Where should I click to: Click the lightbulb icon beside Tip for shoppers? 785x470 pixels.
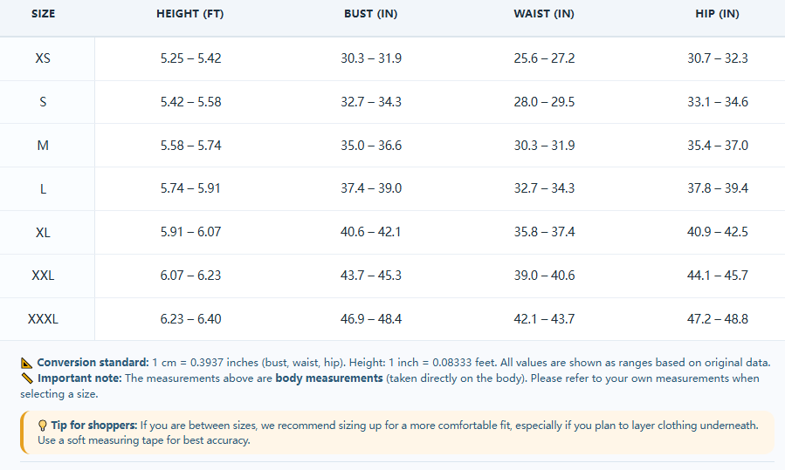coord(43,426)
